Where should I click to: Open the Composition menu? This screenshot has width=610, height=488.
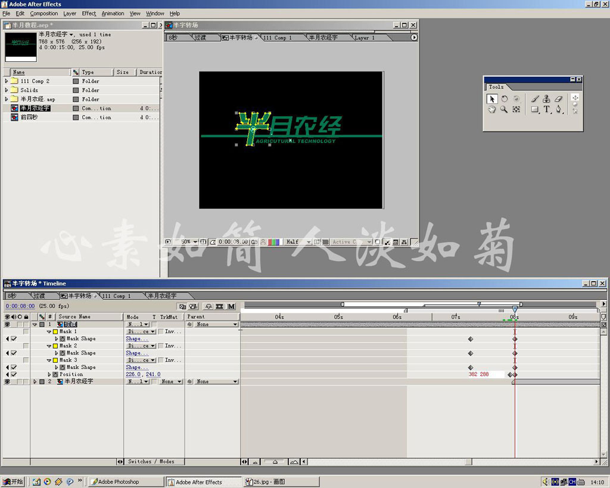44,13
